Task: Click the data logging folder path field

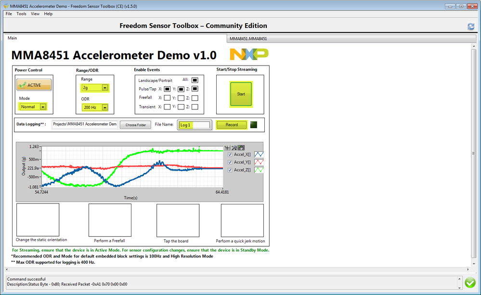Action: pyautogui.click(x=85, y=124)
